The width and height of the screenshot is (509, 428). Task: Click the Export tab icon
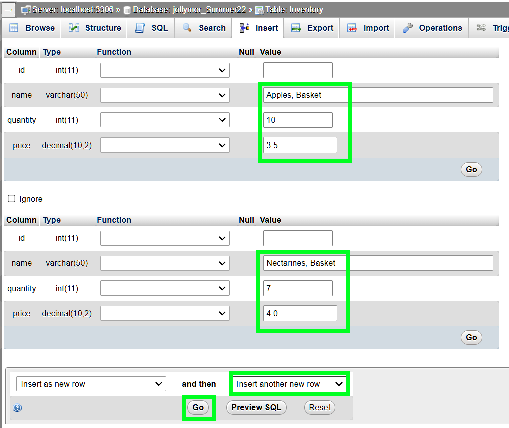click(296, 28)
